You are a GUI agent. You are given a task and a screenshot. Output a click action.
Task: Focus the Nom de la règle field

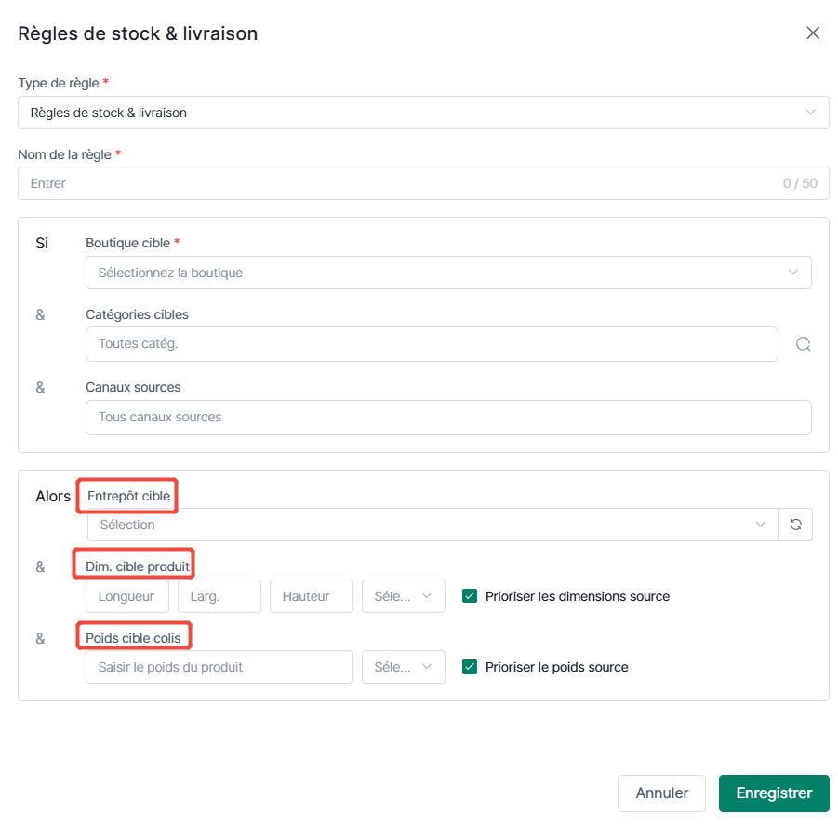(x=423, y=183)
